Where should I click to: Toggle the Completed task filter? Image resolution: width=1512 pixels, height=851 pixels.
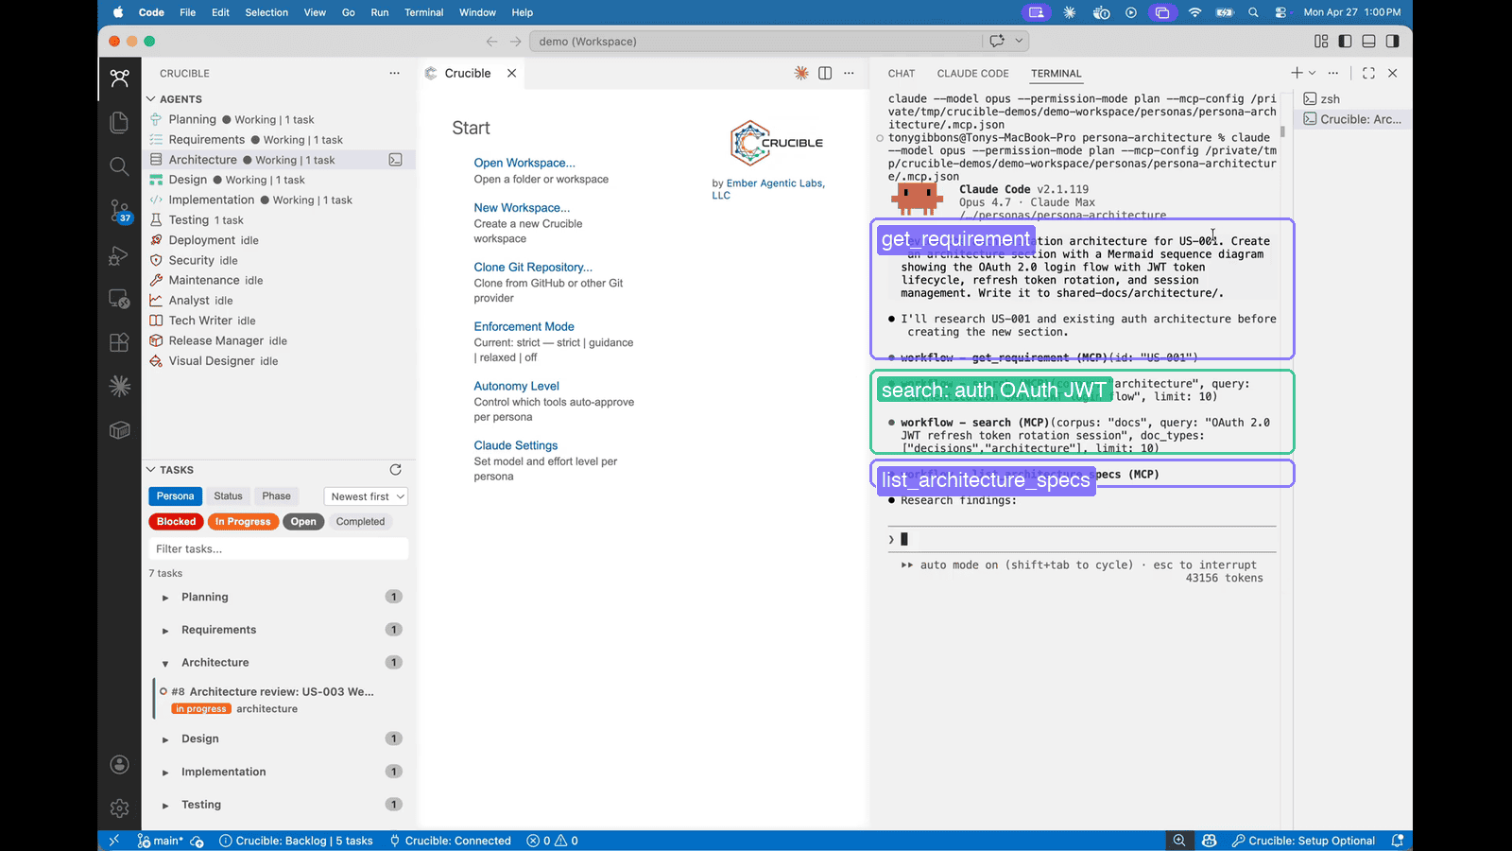[360, 522]
